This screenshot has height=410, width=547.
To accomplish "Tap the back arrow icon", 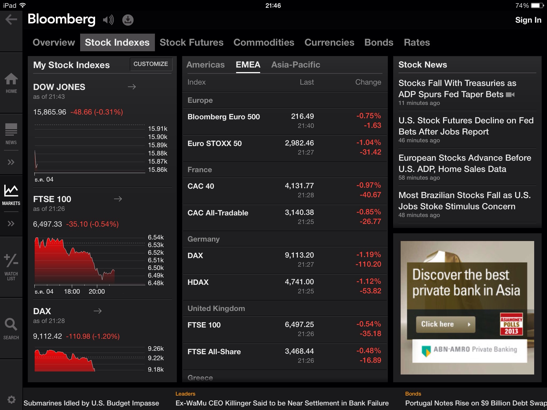I will point(11,19).
